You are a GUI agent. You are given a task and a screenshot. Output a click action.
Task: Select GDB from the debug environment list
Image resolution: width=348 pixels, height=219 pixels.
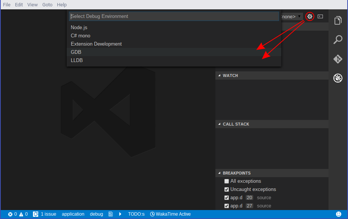(76, 52)
